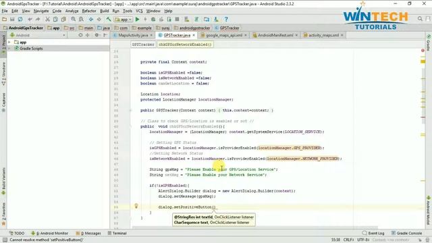
Task: Click the Save All toolbar icon
Action: pos(12,20)
